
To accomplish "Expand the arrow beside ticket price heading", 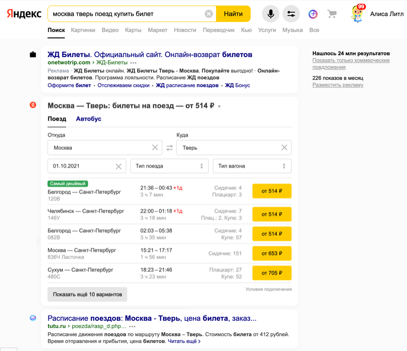I will tap(219, 107).
